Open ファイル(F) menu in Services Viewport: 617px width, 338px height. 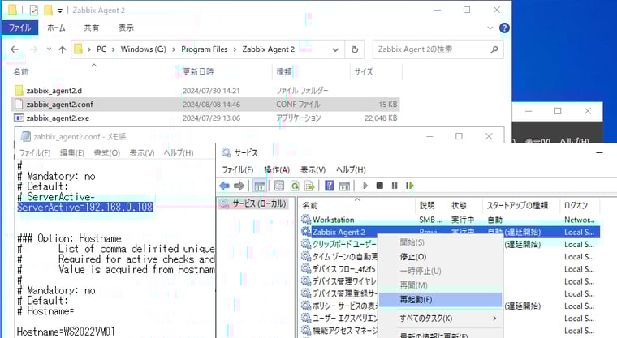tap(238, 169)
